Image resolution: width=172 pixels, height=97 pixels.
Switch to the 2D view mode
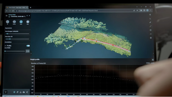pos(7,22)
